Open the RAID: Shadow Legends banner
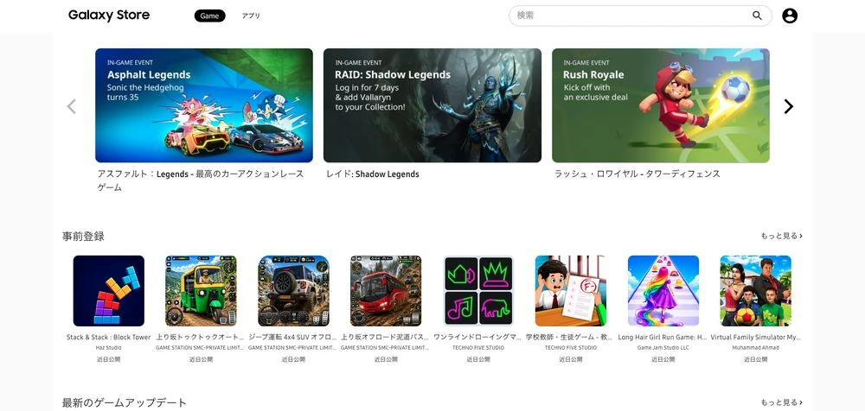The width and height of the screenshot is (865, 411). pyautogui.click(x=432, y=105)
